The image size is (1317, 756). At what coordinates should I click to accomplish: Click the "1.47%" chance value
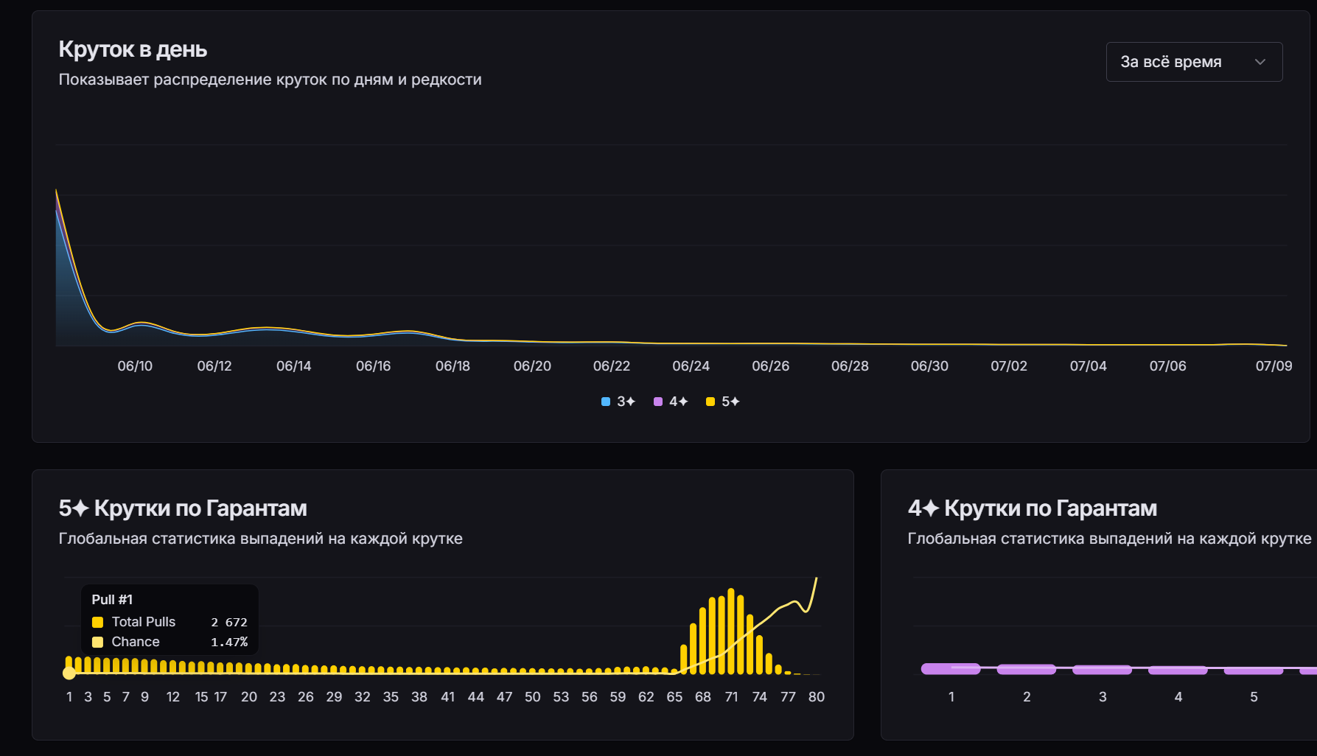229,643
